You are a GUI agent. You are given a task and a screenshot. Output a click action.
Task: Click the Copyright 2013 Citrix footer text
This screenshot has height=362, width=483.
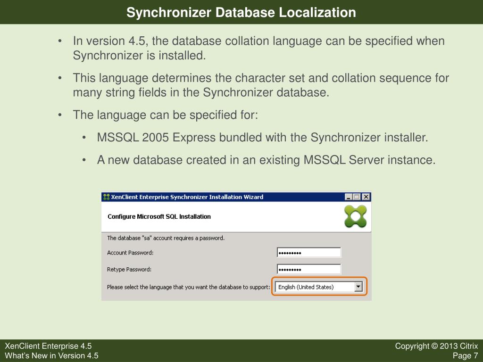(x=436, y=346)
